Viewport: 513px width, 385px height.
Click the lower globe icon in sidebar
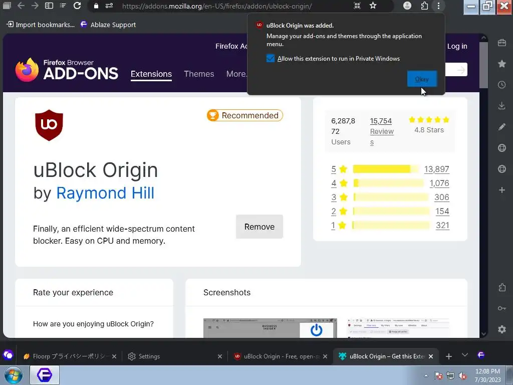coord(502,169)
